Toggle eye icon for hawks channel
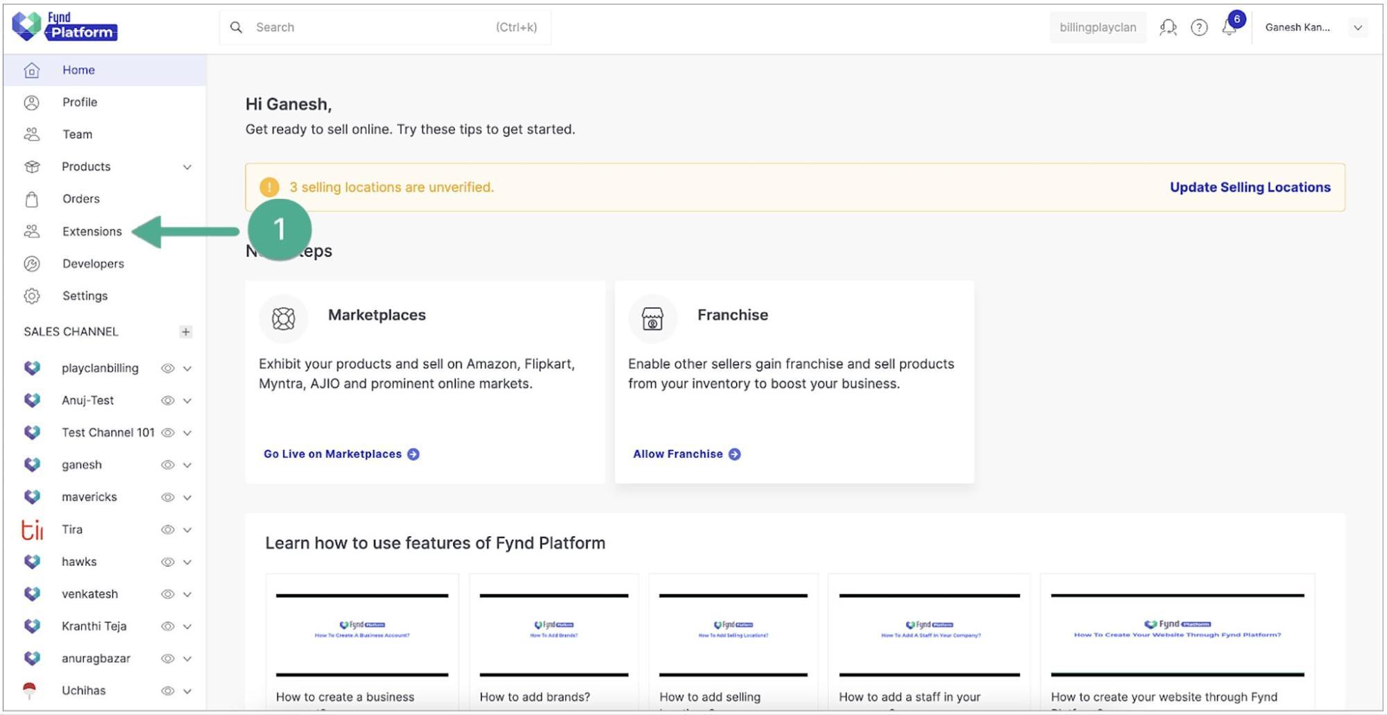The height and width of the screenshot is (715, 1387). (x=167, y=562)
